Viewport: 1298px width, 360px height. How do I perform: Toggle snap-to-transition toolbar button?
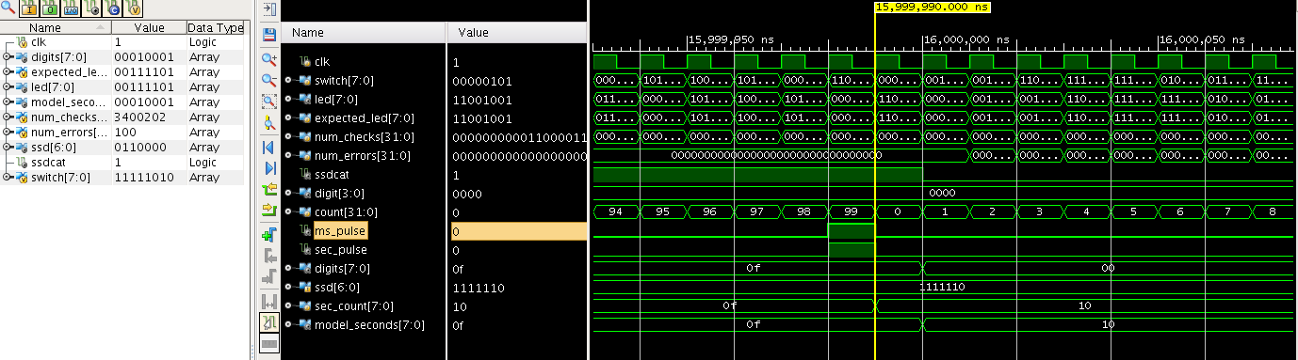pyautogui.click(x=268, y=323)
